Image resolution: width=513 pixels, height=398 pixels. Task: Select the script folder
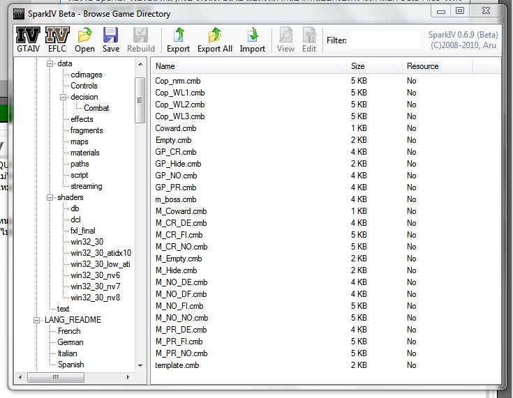pyautogui.click(x=79, y=175)
